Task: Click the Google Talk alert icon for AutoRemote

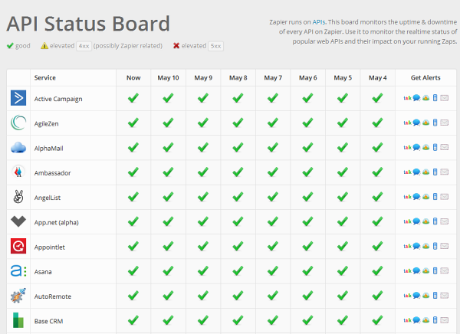Action: (407, 295)
